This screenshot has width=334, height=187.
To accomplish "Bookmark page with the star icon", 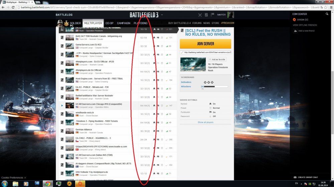I will tap(325, 7).
